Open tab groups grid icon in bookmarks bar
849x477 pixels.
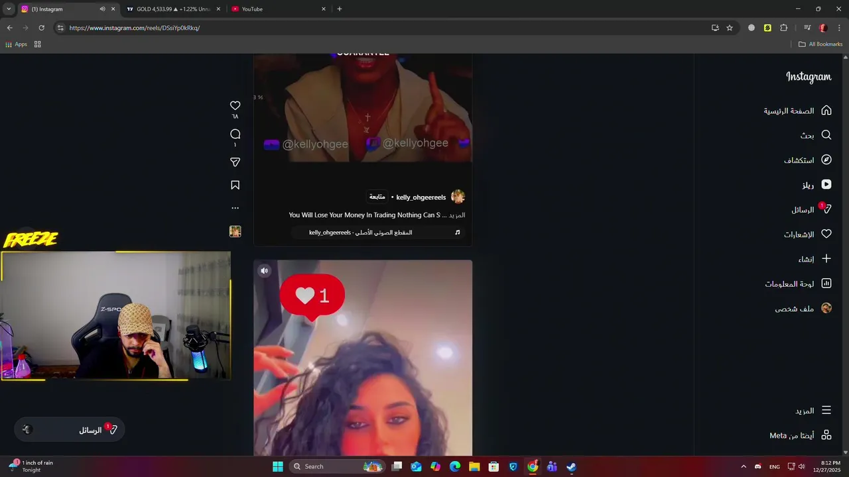pos(37,44)
